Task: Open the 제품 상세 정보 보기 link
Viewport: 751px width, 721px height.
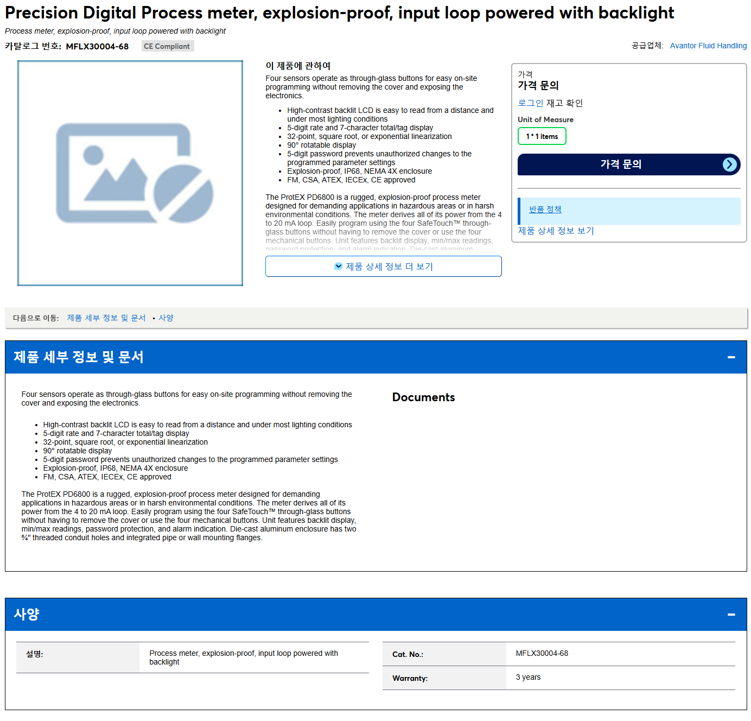Action: pos(556,231)
